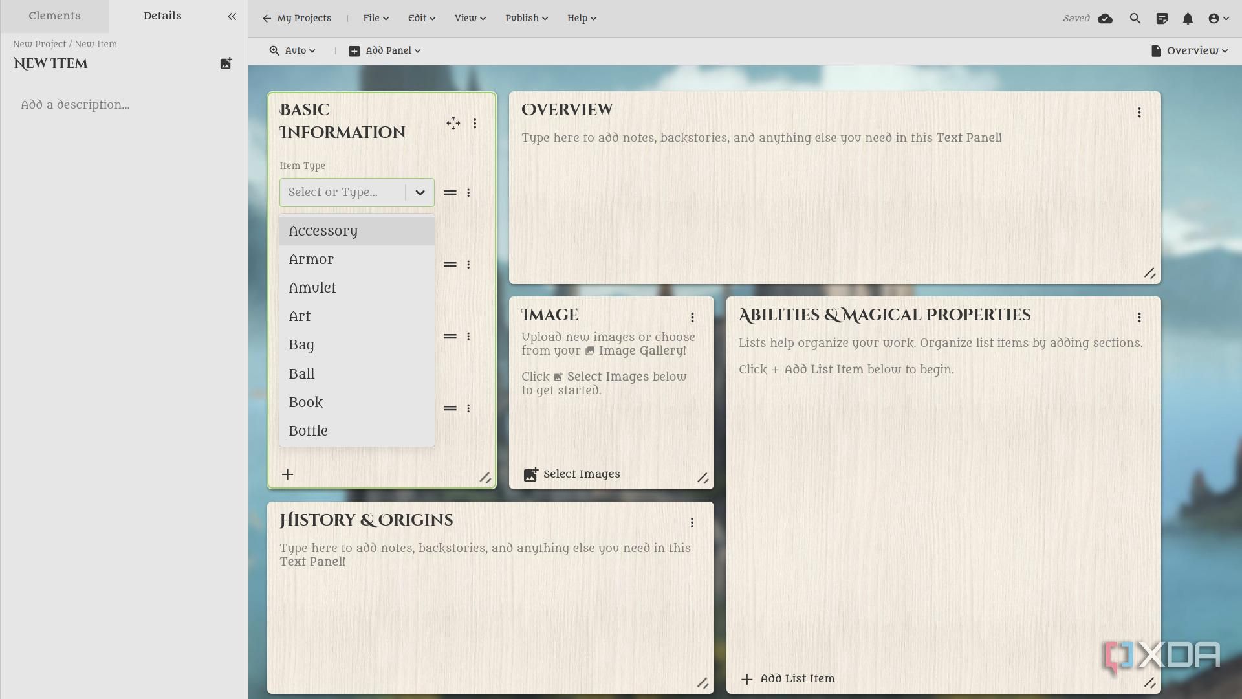Viewport: 1242px width, 699px height.
Task: Open the Image panel's options menu
Action: point(692,317)
